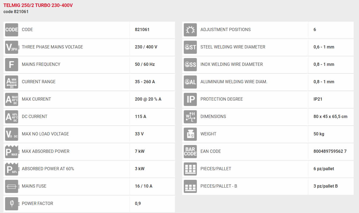The height and width of the screenshot is (213, 359).
Task: Select inox wire diameter value 0,8 - 1 mm
Action: pyautogui.click(x=324, y=64)
